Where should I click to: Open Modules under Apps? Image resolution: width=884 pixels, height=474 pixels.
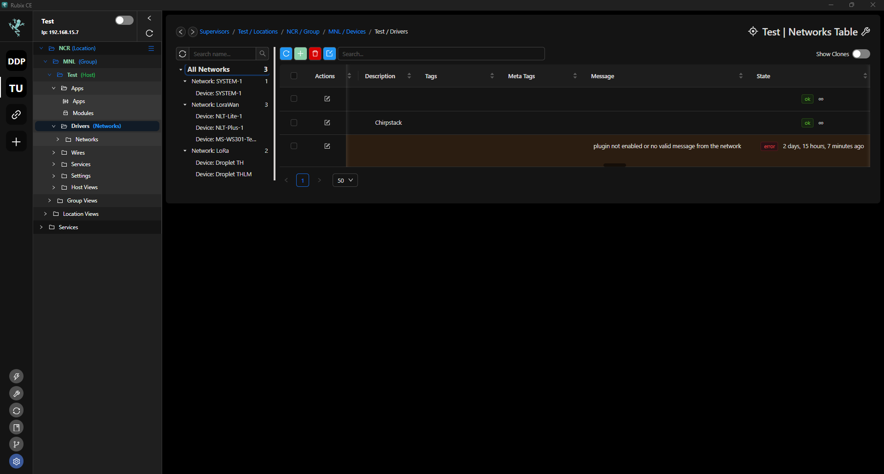[83, 113]
